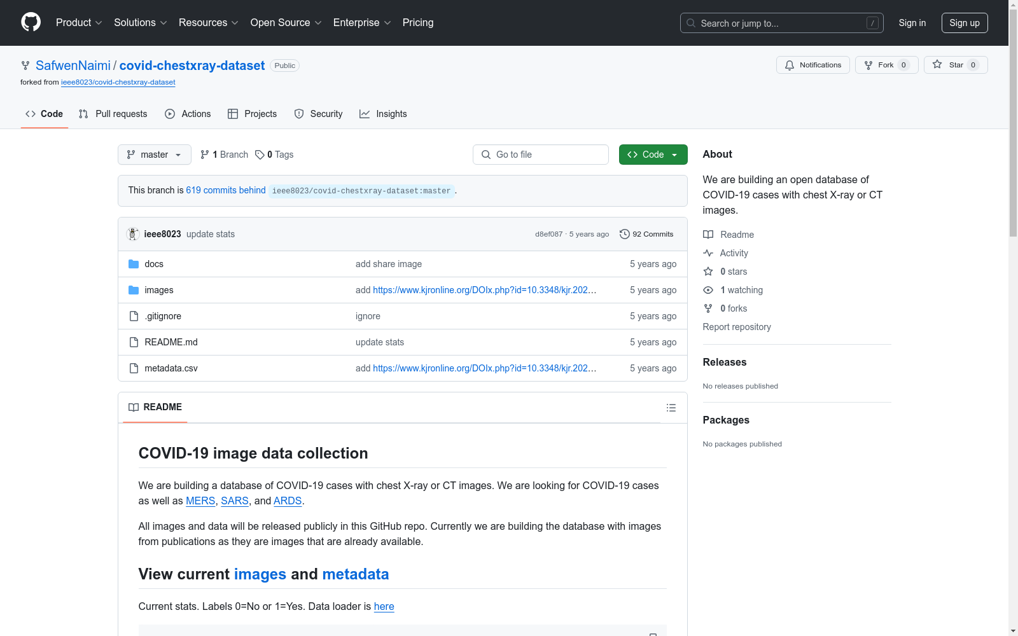The image size is (1018, 636).
Task: Switch to the Insights tab
Action: pos(383,114)
